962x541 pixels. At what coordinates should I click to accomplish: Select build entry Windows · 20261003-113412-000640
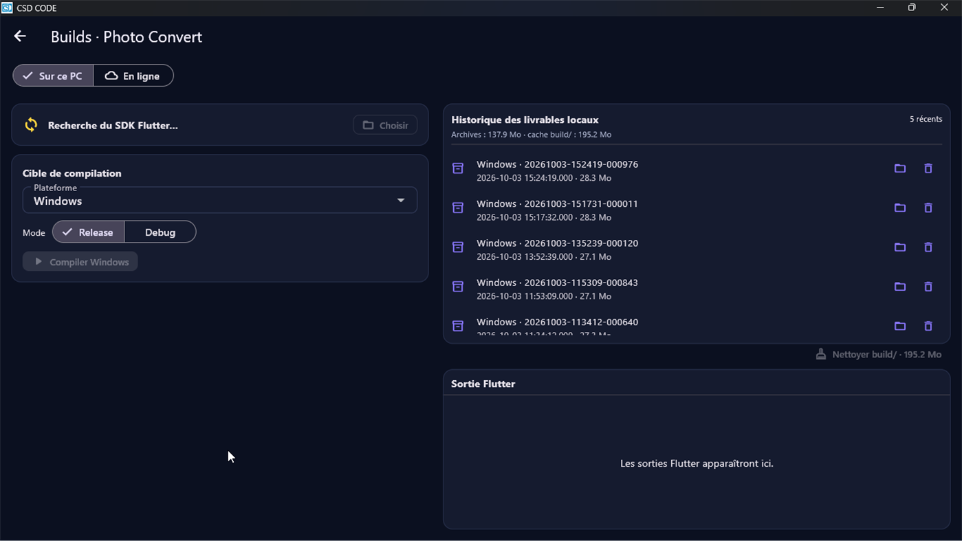(697, 325)
